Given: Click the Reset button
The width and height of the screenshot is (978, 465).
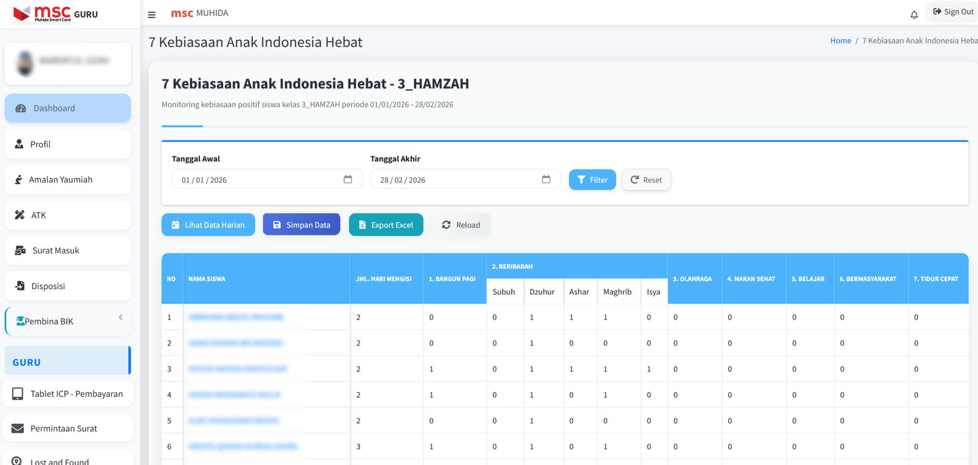Looking at the screenshot, I should coord(646,180).
